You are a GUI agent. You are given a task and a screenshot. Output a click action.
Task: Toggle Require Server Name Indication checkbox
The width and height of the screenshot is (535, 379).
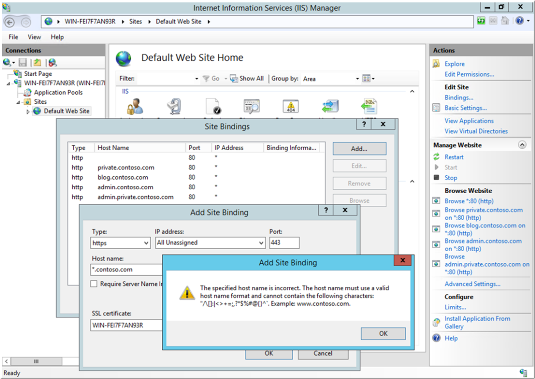point(94,284)
